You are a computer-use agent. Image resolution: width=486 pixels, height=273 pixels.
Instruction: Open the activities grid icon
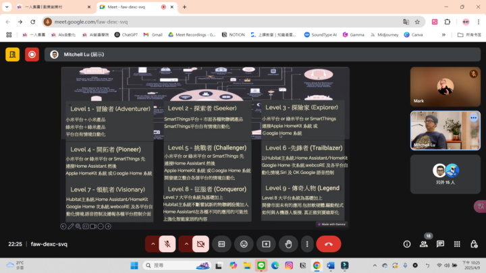point(457,244)
